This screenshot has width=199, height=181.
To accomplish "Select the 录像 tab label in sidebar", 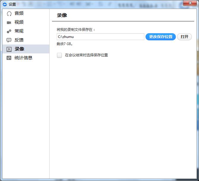I will pos(20,49).
